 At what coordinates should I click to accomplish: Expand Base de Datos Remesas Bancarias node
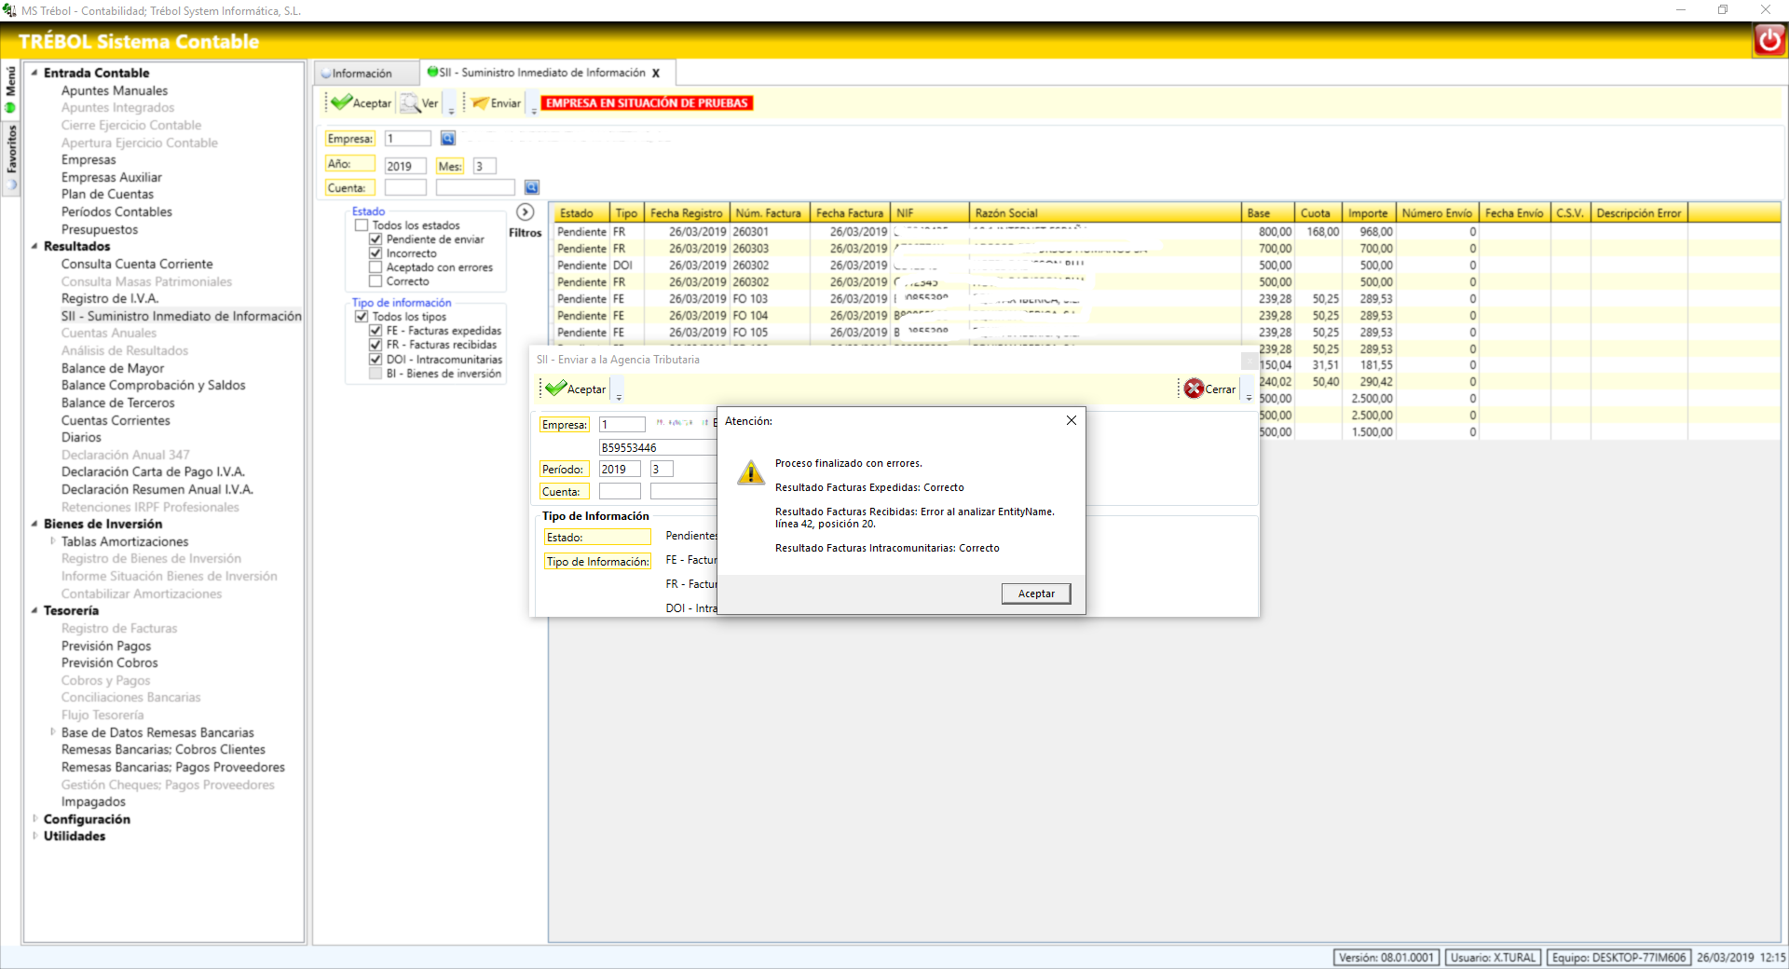point(52,732)
